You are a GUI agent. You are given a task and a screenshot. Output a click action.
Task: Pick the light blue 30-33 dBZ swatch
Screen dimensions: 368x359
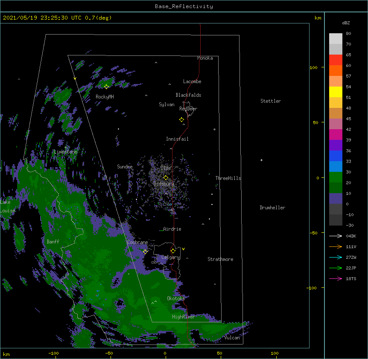point(336,167)
